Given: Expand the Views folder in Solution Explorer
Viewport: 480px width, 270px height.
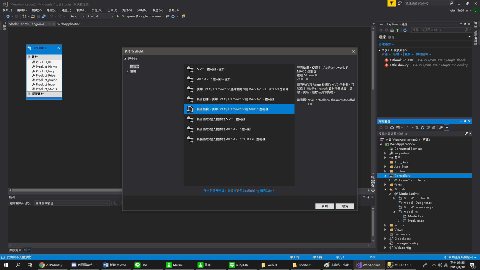Looking at the screenshot, I should (x=385, y=230).
